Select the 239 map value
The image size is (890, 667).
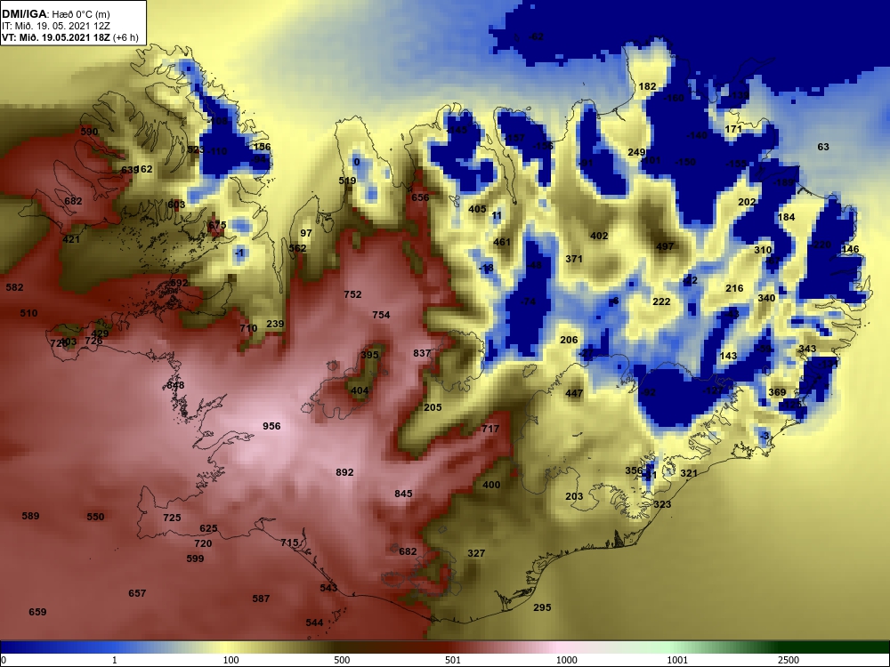(275, 324)
